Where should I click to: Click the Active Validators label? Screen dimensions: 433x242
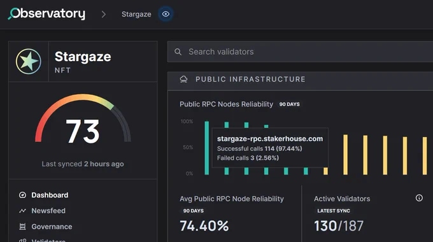point(342,199)
